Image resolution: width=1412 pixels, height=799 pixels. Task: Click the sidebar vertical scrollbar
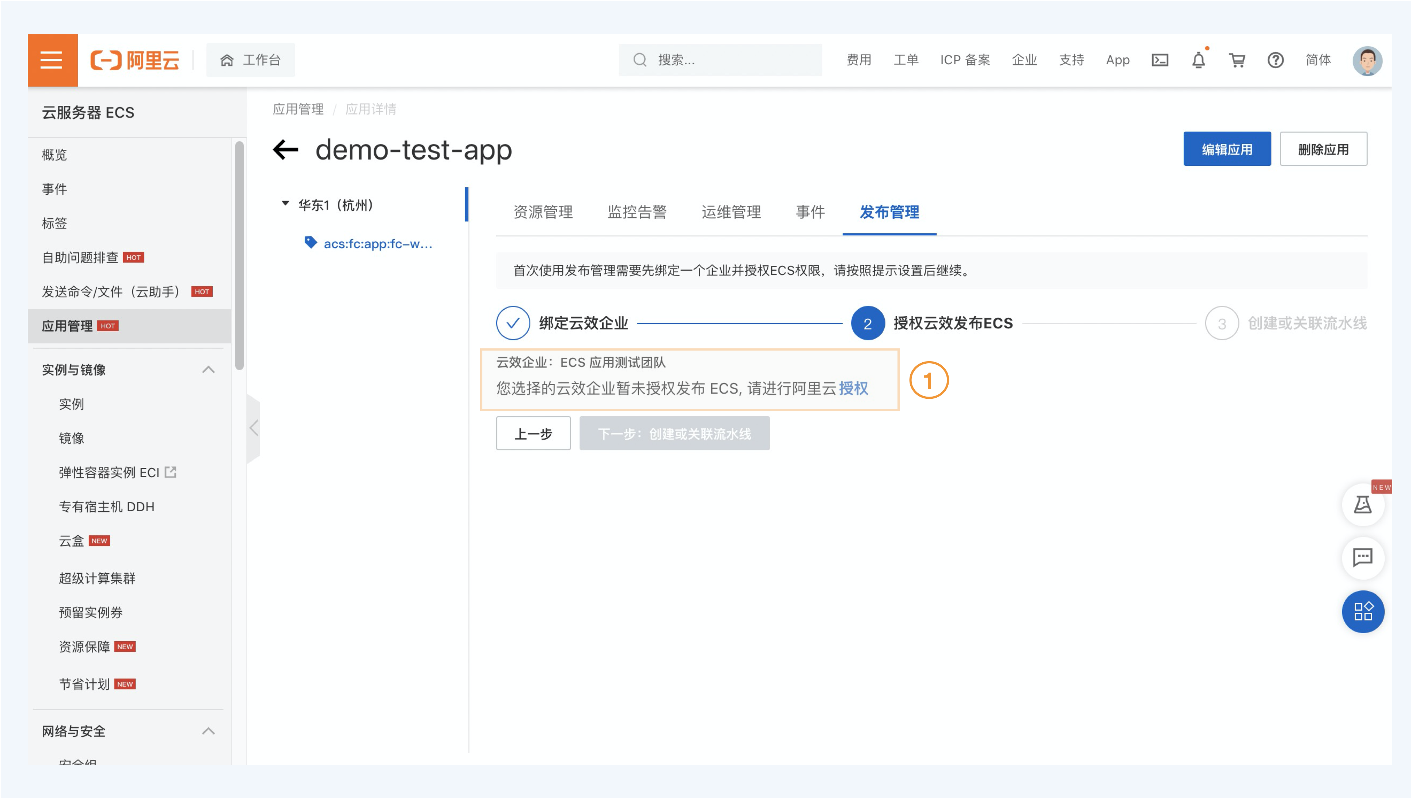(239, 256)
